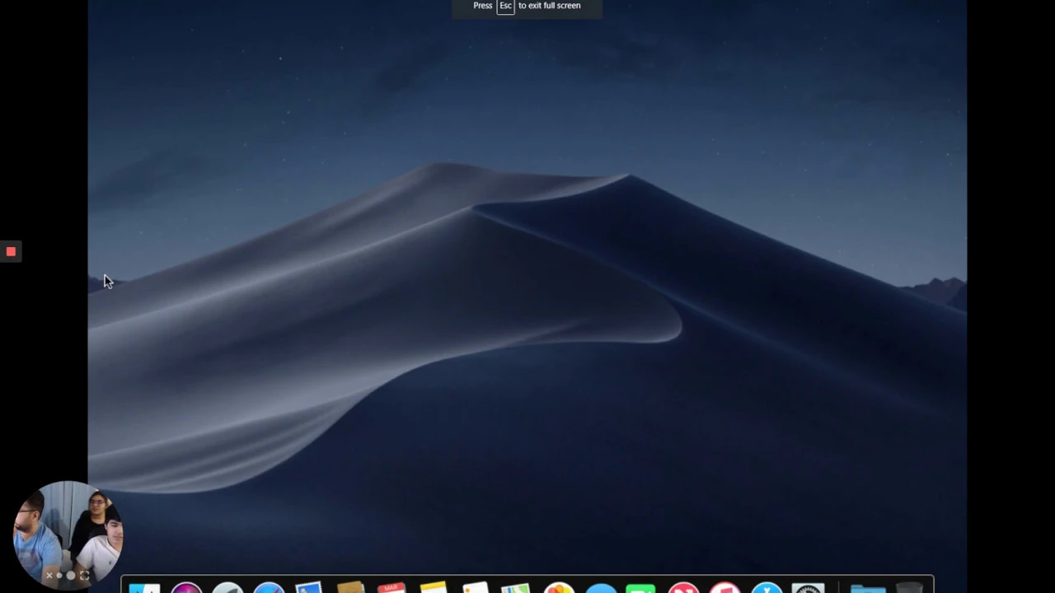Launch Siri from the dock
1055x593 pixels.
[186, 588]
